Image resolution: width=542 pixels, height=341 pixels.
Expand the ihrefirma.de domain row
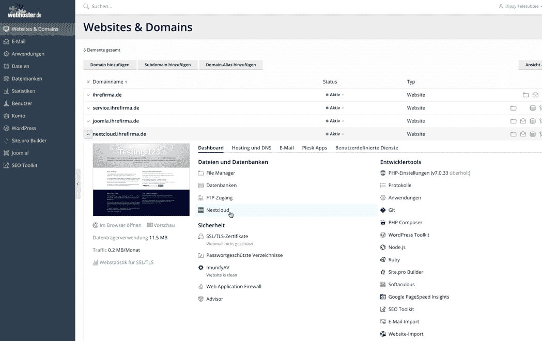pyautogui.click(x=88, y=95)
